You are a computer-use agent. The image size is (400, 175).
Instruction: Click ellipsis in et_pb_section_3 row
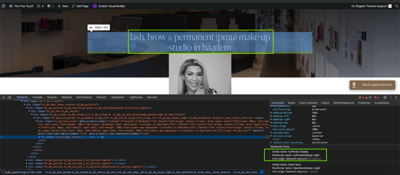tap(145, 166)
